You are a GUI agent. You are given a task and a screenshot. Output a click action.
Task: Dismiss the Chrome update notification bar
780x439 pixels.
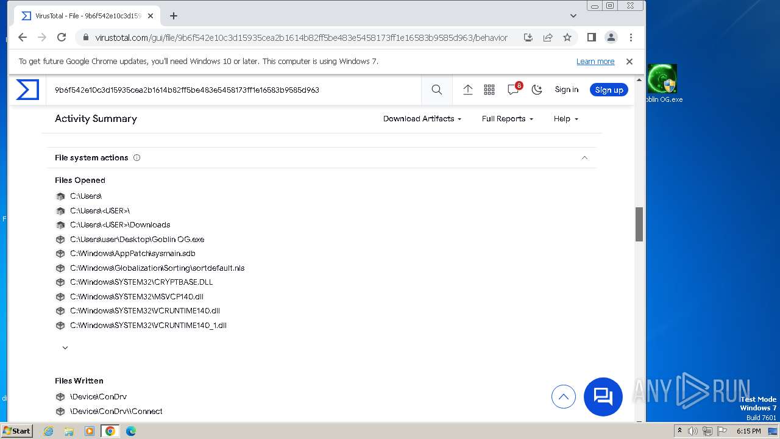pos(629,62)
